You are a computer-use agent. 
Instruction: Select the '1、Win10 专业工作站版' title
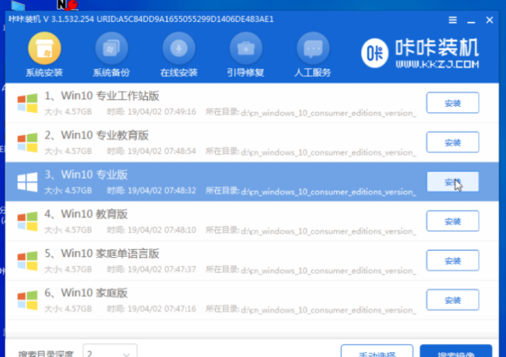[x=102, y=96]
